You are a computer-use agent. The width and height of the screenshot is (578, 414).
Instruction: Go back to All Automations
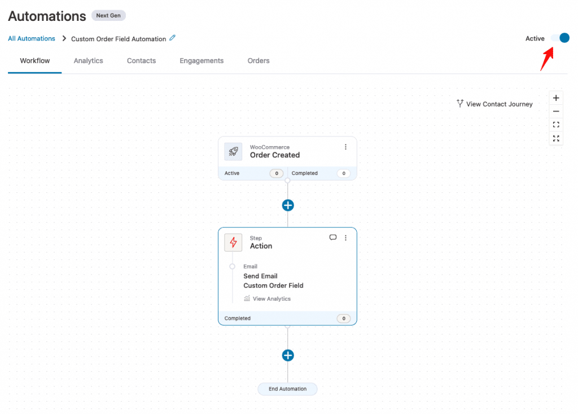coord(32,39)
